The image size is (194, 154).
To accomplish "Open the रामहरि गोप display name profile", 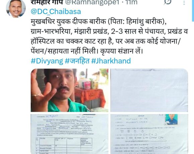I will tap(47, 2).
